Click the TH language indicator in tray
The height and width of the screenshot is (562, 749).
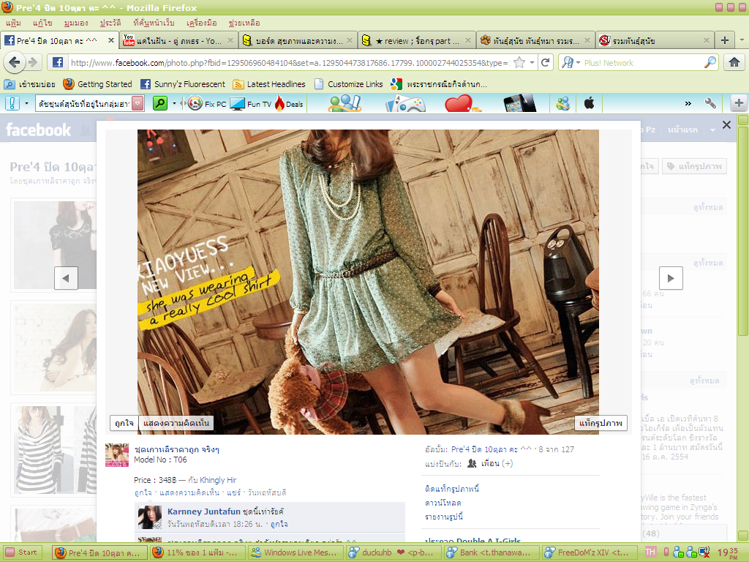click(x=650, y=552)
